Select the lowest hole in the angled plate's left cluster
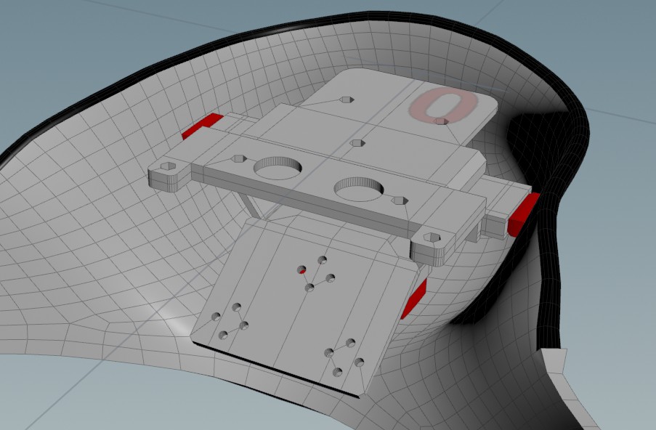The width and height of the screenshot is (656, 430). (x=224, y=335)
